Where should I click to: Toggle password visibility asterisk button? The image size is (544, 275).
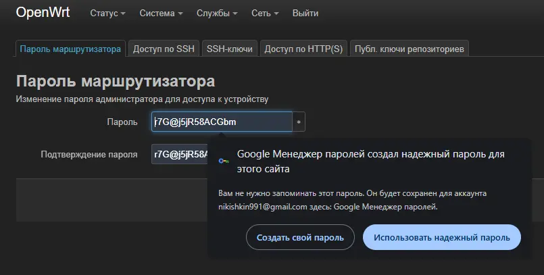pos(299,122)
